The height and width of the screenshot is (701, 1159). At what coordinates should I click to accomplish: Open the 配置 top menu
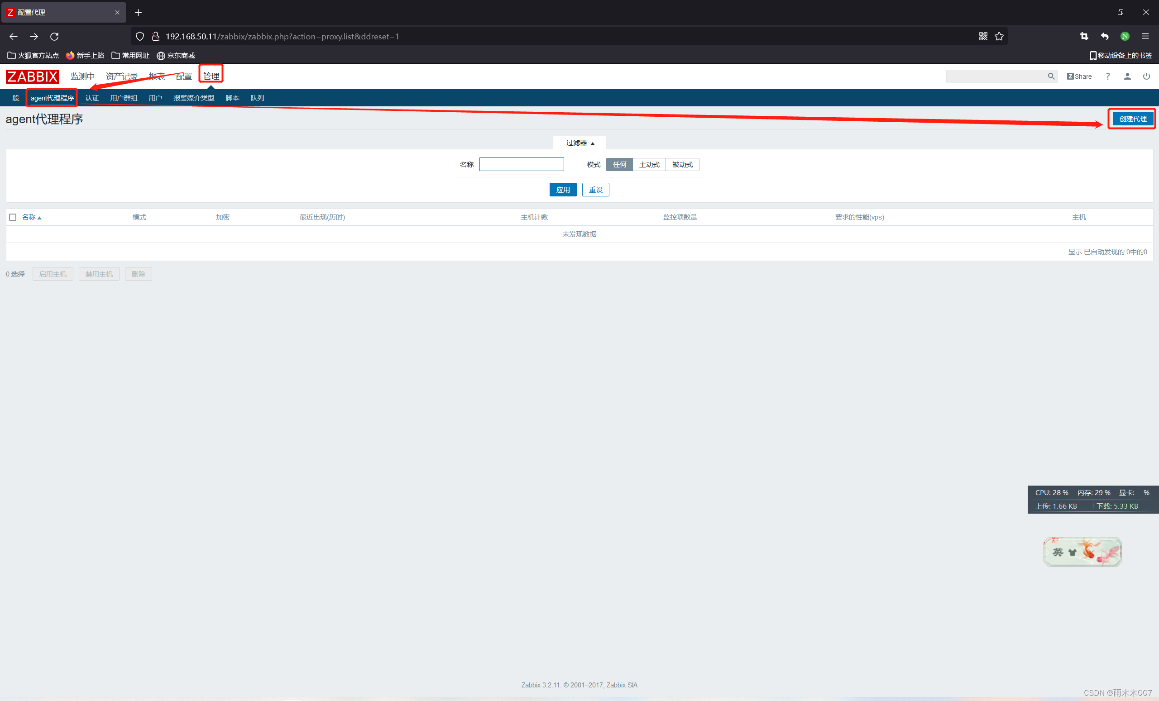(x=183, y=76)
